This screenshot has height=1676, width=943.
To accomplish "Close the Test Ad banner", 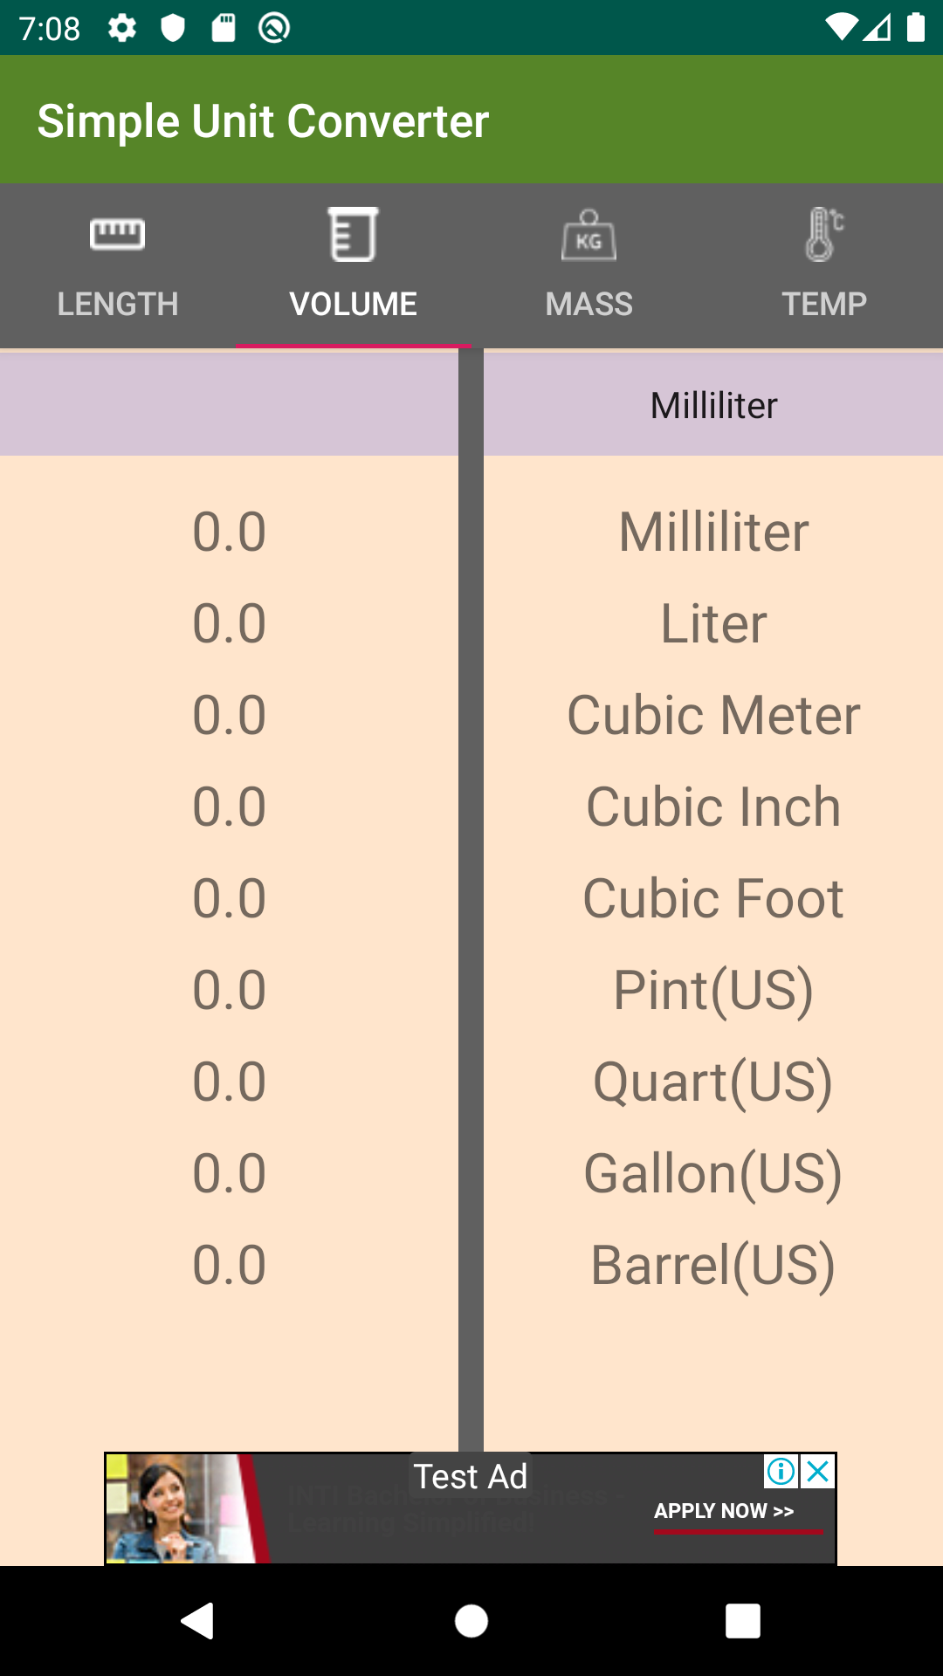I will [819, 1472].
